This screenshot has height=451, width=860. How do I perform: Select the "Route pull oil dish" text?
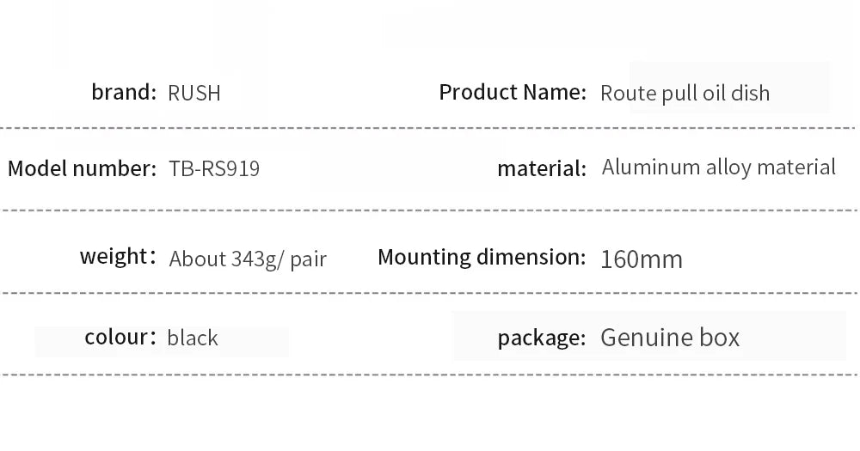click(685, 93)
